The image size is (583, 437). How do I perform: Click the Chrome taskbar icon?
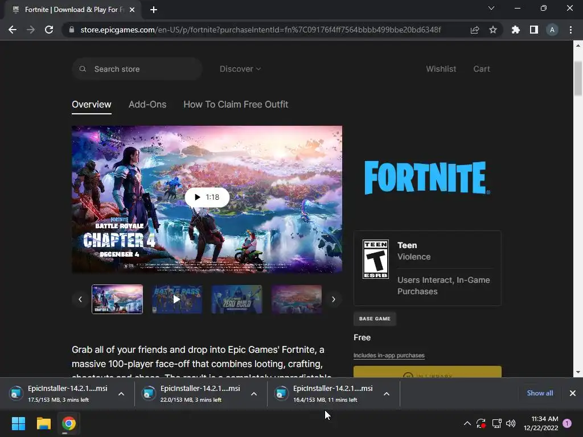click(69, 423)
